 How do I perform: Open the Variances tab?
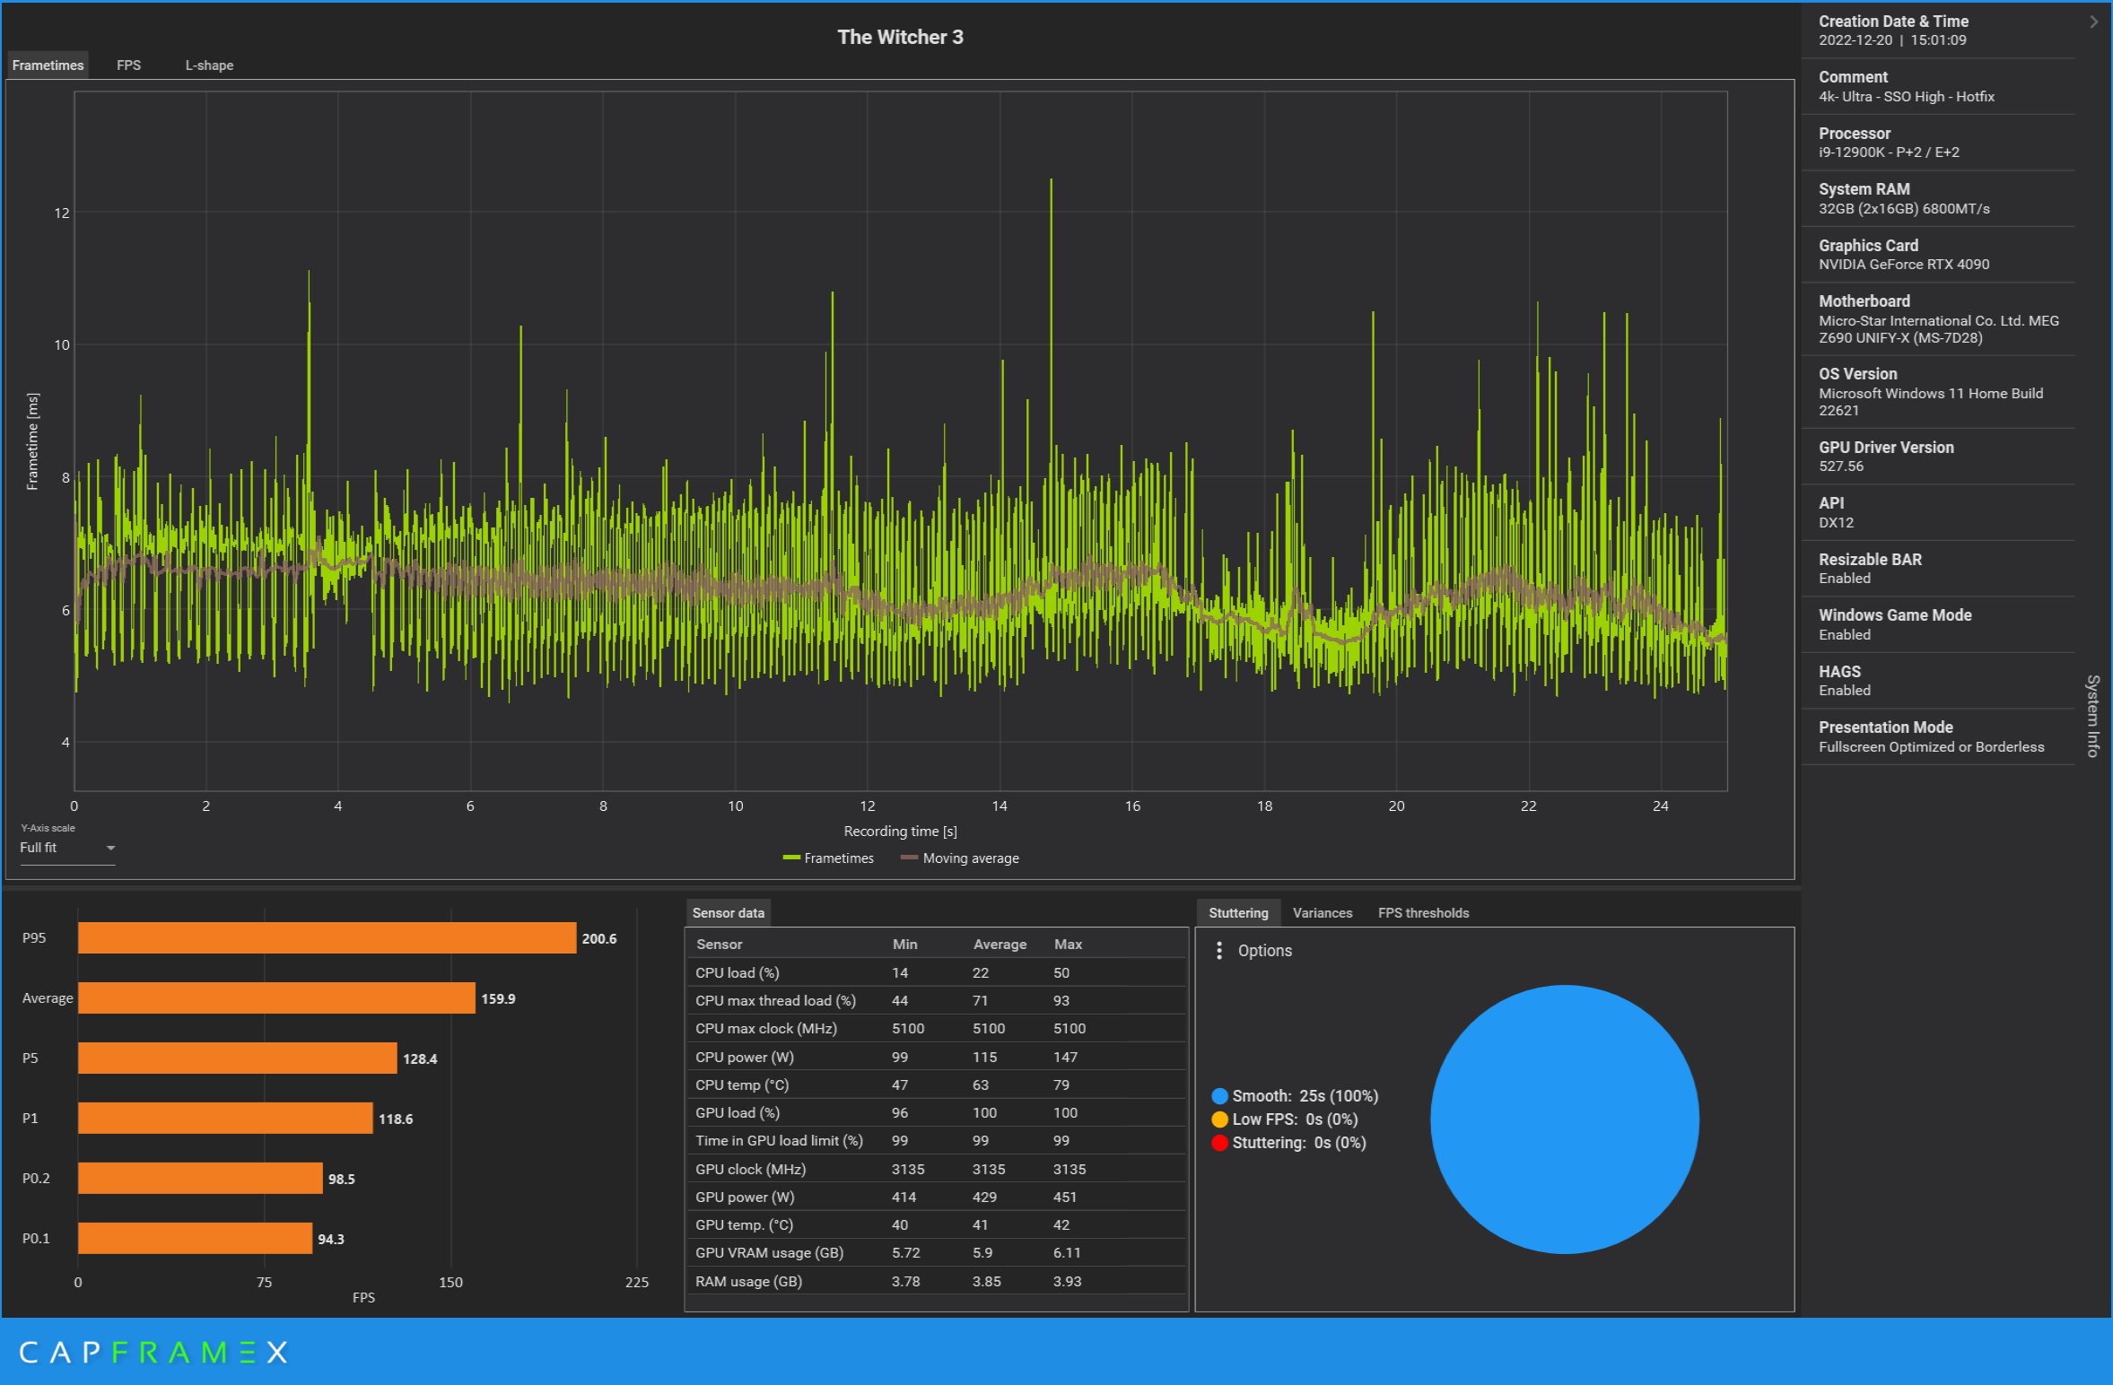click(1322, 913)
